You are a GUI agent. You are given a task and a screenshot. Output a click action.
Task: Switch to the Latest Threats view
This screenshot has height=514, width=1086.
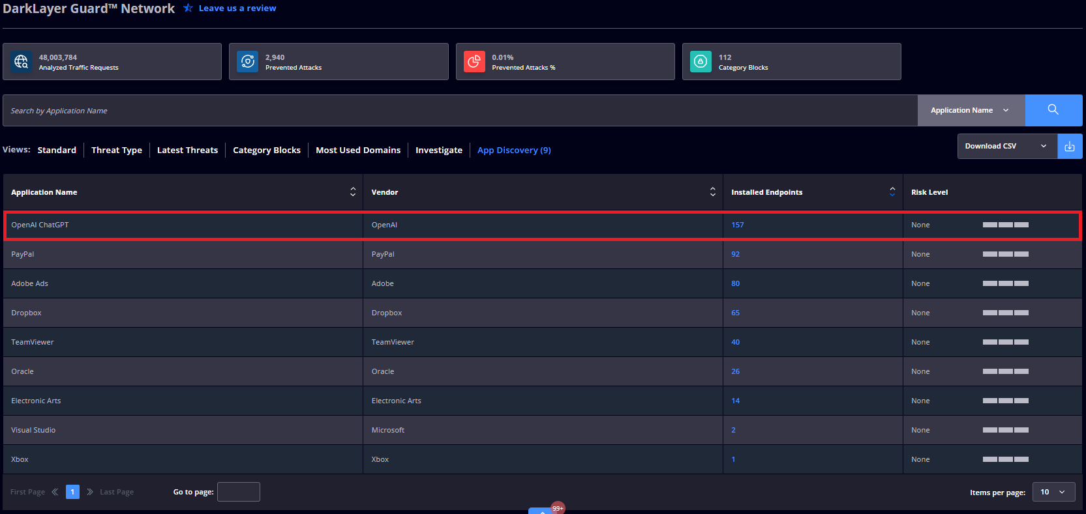[187, 150]
